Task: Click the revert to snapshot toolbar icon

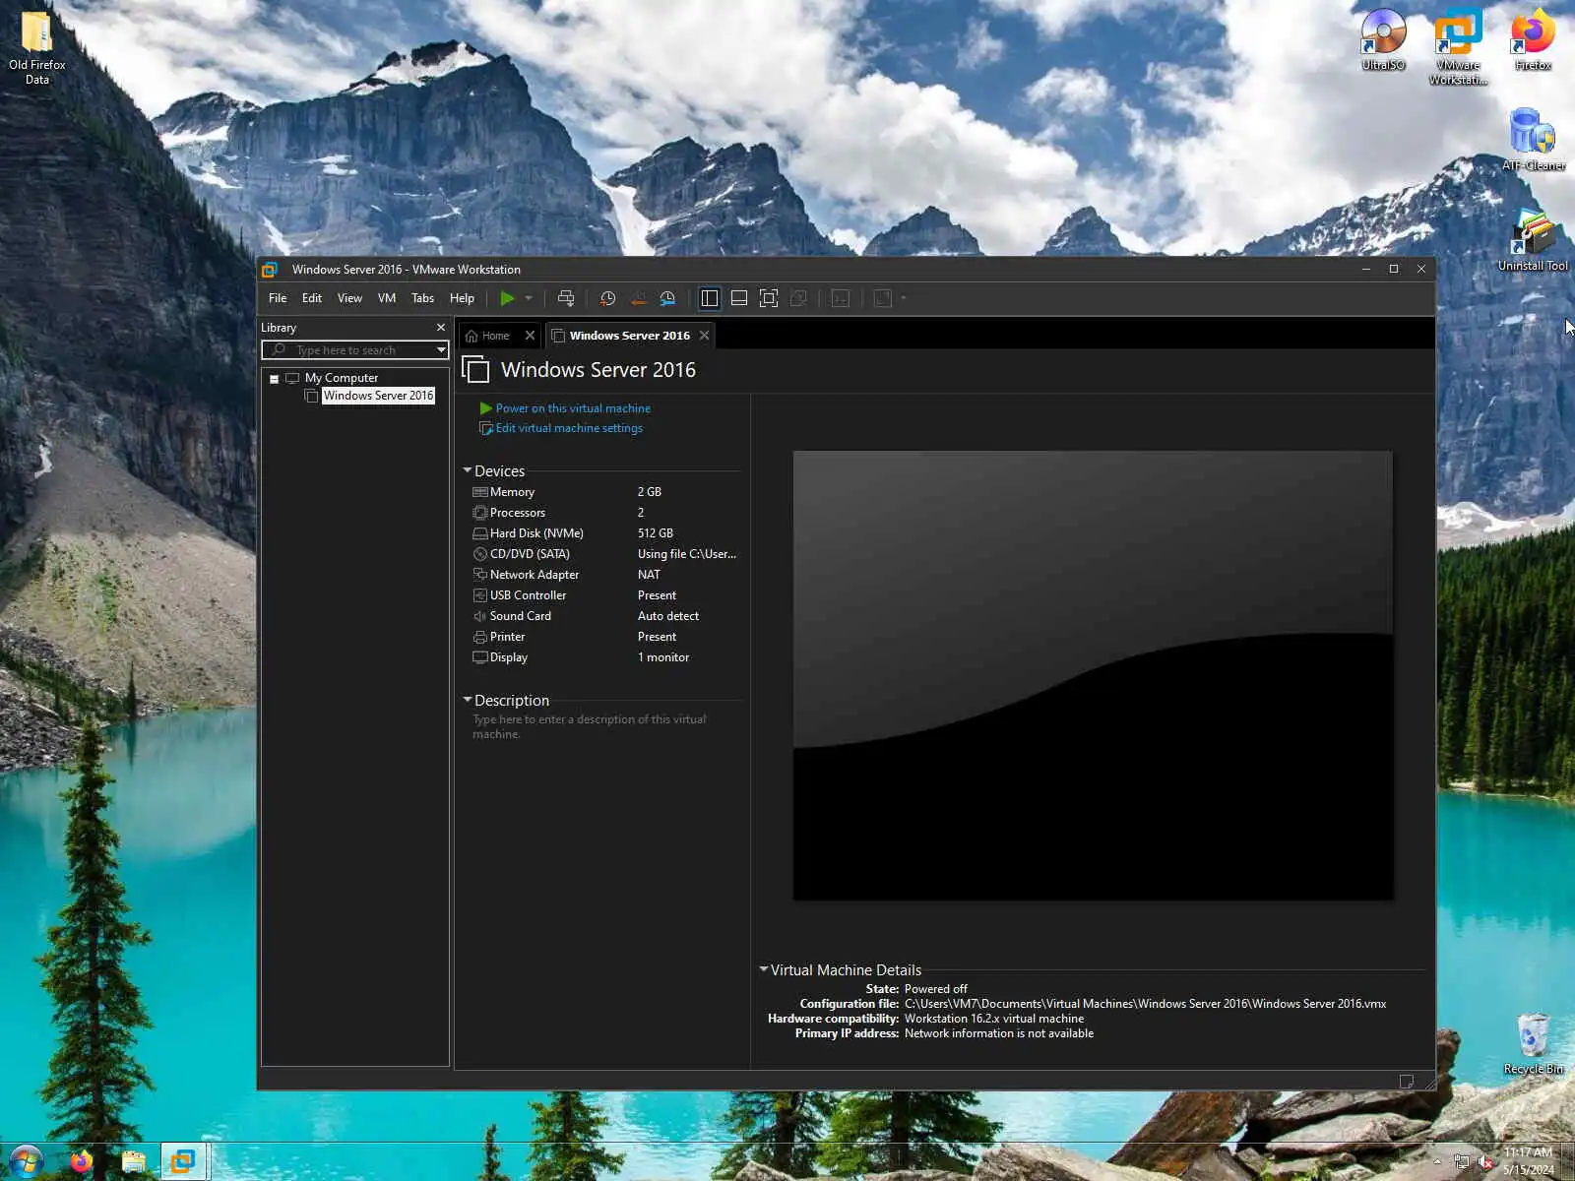Action: click(x=638, y=298)
